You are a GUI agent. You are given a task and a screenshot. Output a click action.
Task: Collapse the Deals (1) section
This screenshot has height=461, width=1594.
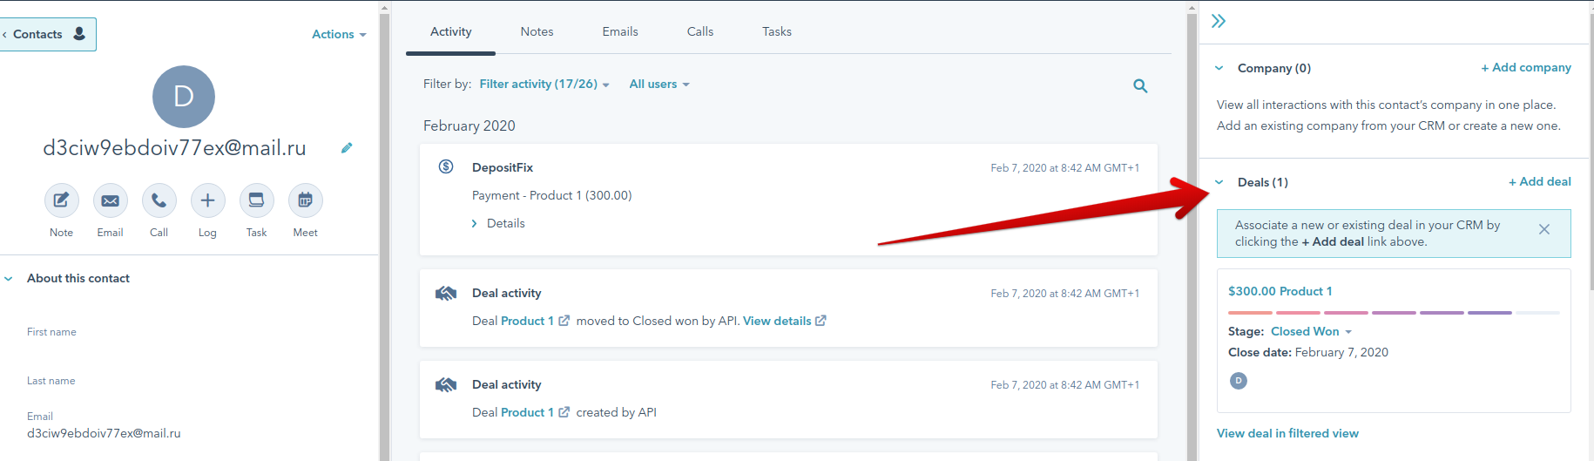click(1219, 182)
